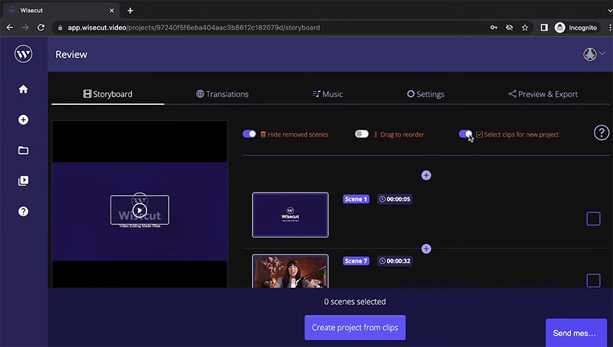Play the preview video

point(140,211)
